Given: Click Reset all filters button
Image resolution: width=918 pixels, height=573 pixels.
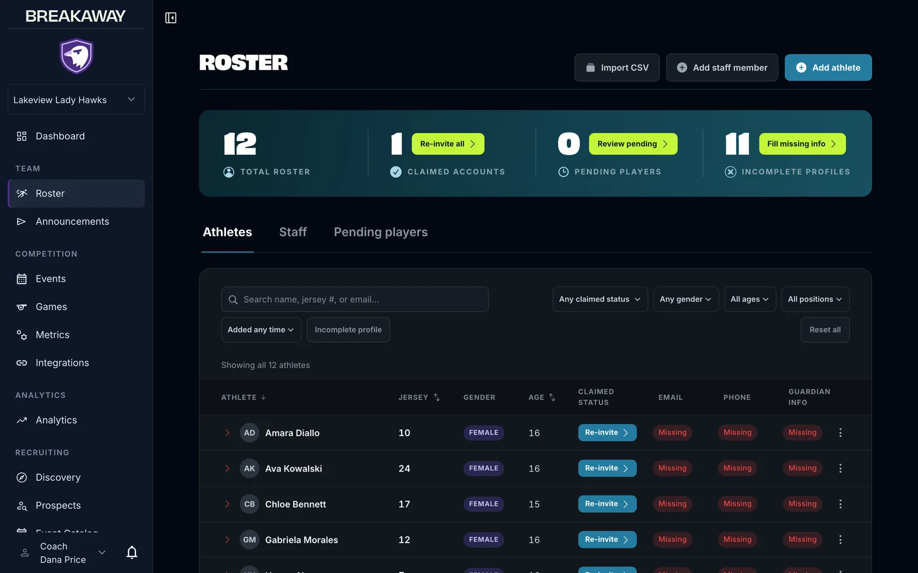Looking at the screenshot, I should pos(825,330).
